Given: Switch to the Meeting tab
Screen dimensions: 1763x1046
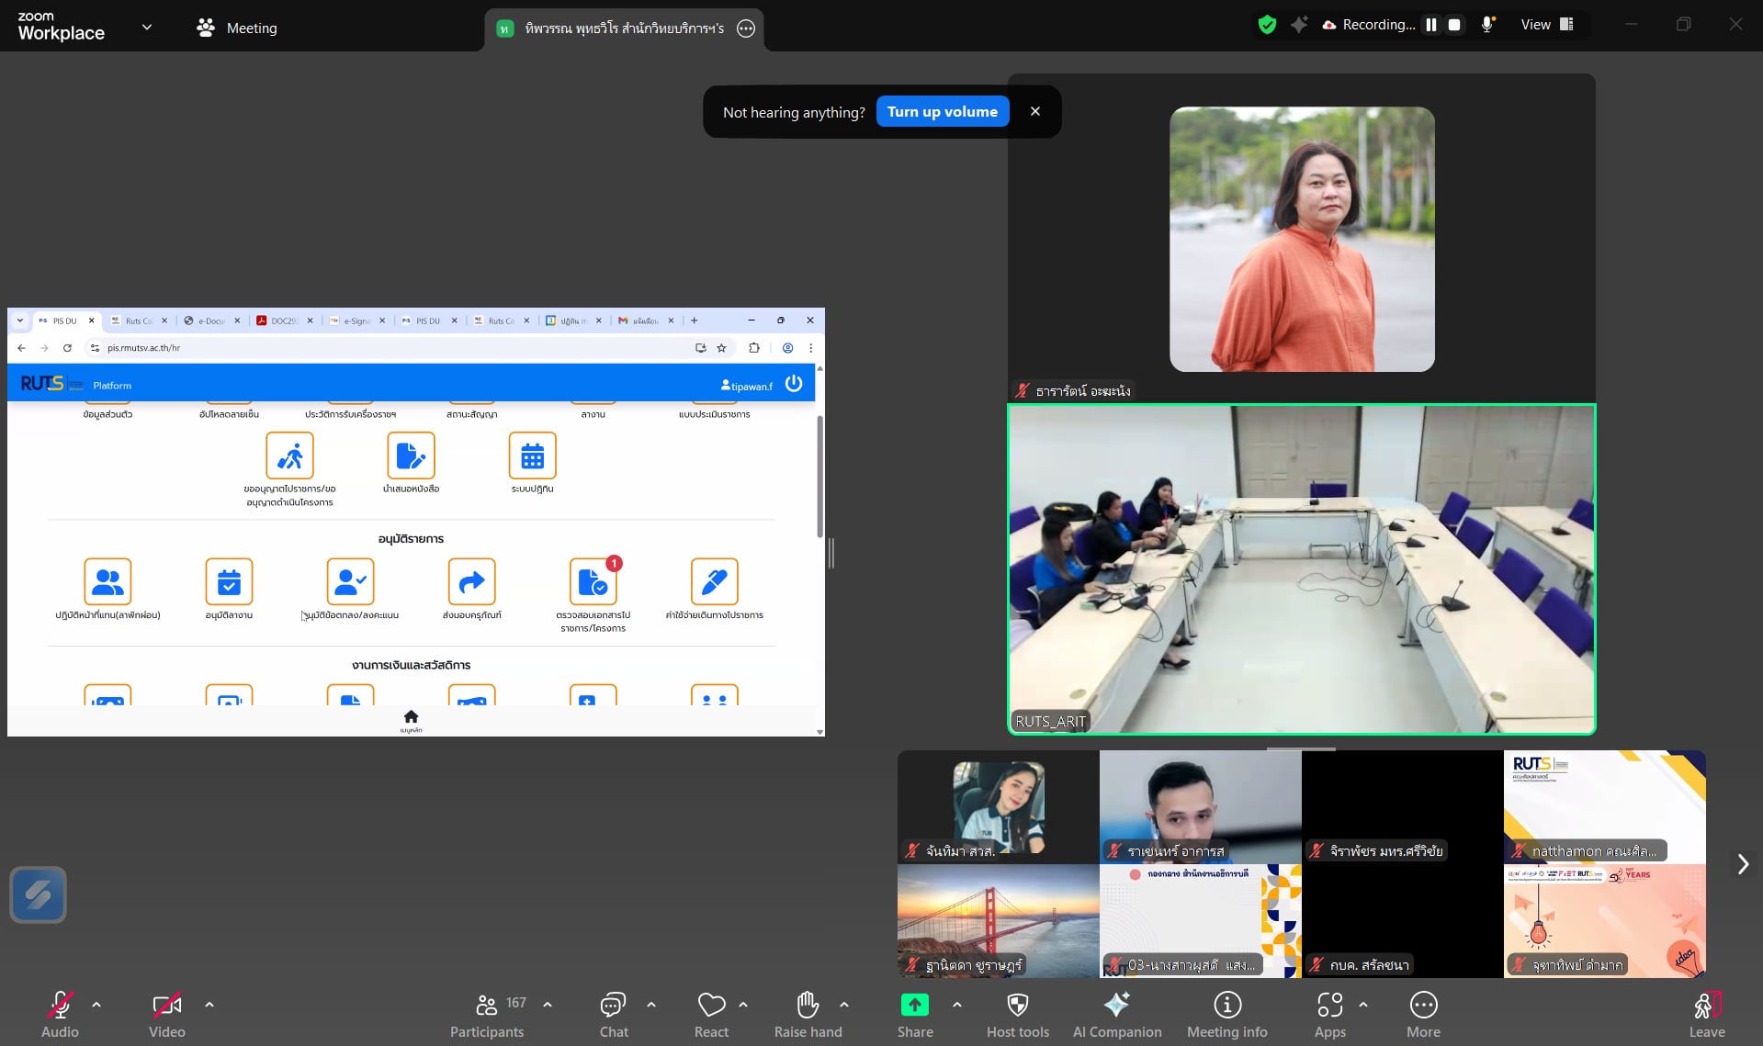Looking at the screenshot, I should tap(237, 28).
